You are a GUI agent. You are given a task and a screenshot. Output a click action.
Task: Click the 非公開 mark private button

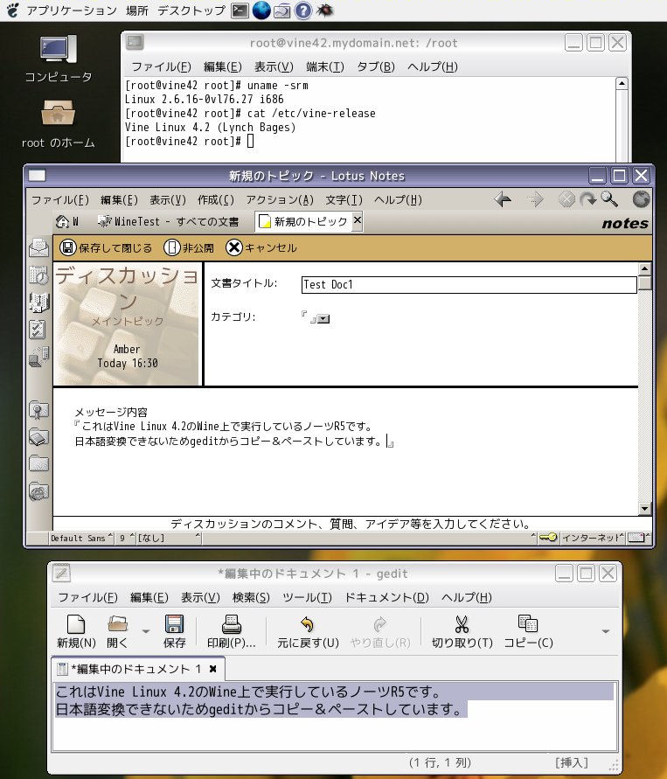(189, 247)
